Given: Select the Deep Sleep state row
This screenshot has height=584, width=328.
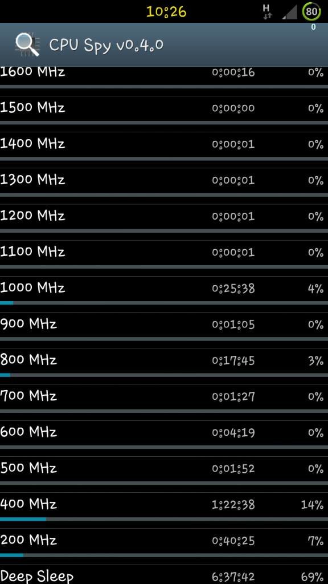Looking at the screenshot, I should (164, 575).
